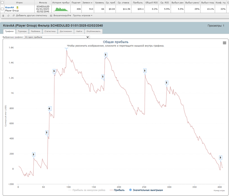Open the Группы игроков dropdown
The image size is (229, 196).
coord(83,15)
